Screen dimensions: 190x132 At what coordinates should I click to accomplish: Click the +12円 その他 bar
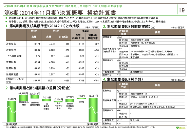pos(81,98)
